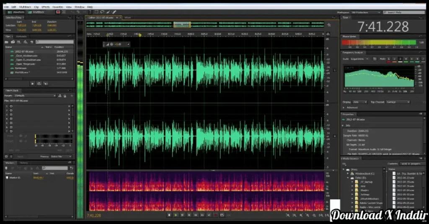The height and width of the screenshot is (224, 429).
Task: Toggle power for effect slot 3
Action: pyautogui.click(x=11, y=115)
